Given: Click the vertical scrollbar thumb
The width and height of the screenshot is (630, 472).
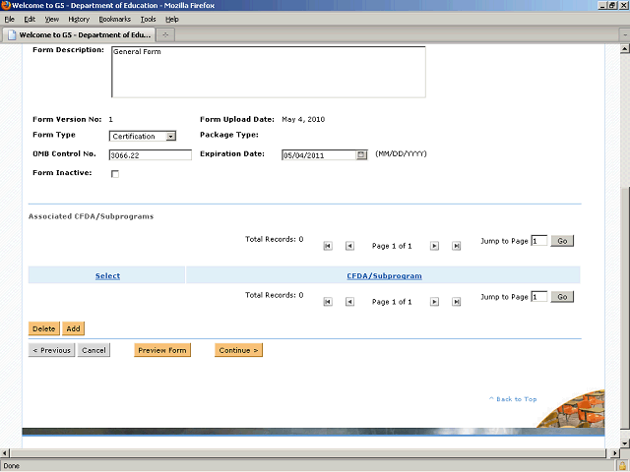Looking at the screenshot, I should click(x=625, y=309).
